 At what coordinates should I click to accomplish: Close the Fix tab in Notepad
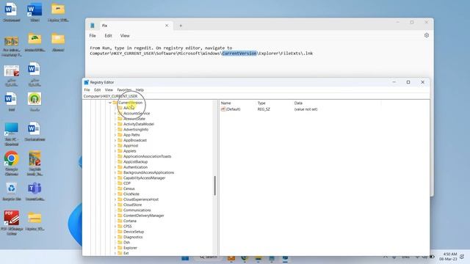point(167,26)
